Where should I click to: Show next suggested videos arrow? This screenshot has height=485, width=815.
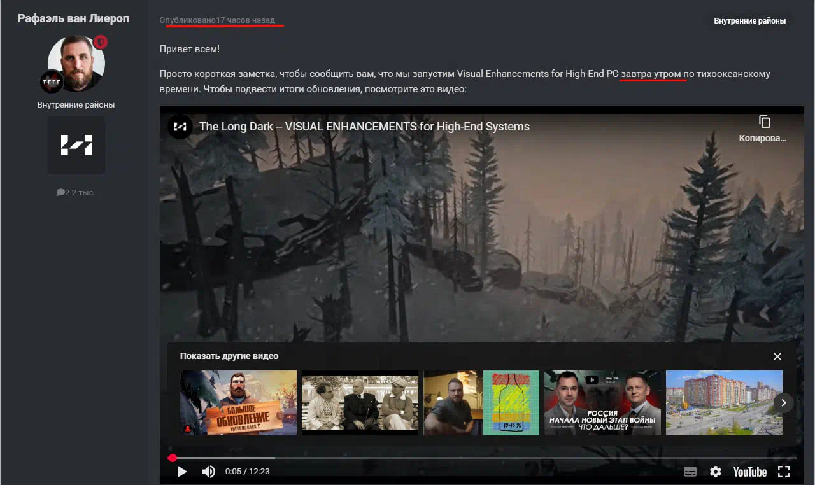click(784, 403)
